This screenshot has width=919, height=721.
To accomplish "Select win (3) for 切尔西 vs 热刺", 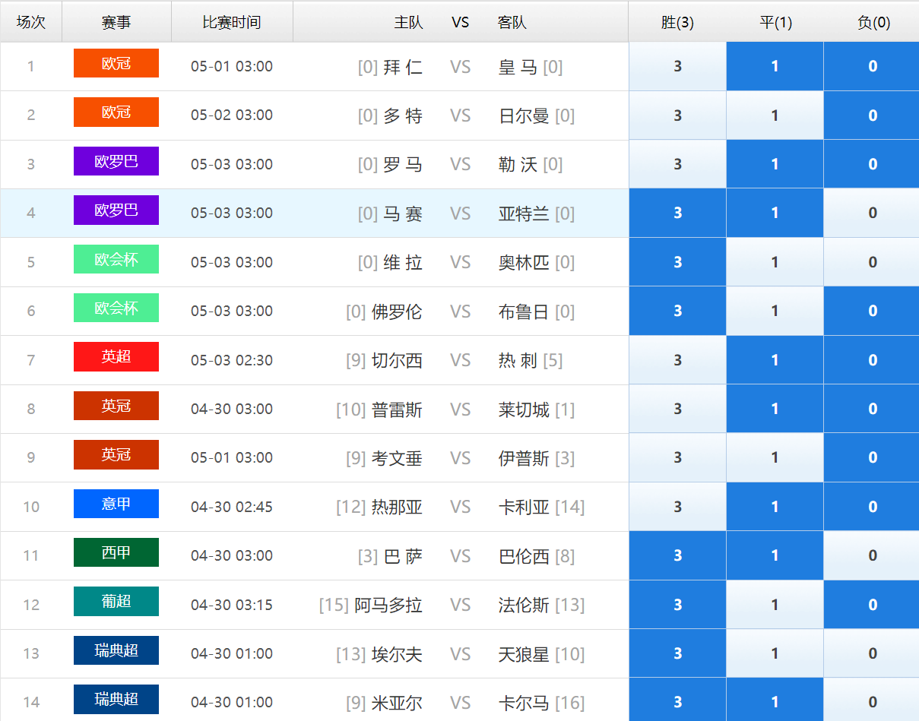I will [677, 360].
